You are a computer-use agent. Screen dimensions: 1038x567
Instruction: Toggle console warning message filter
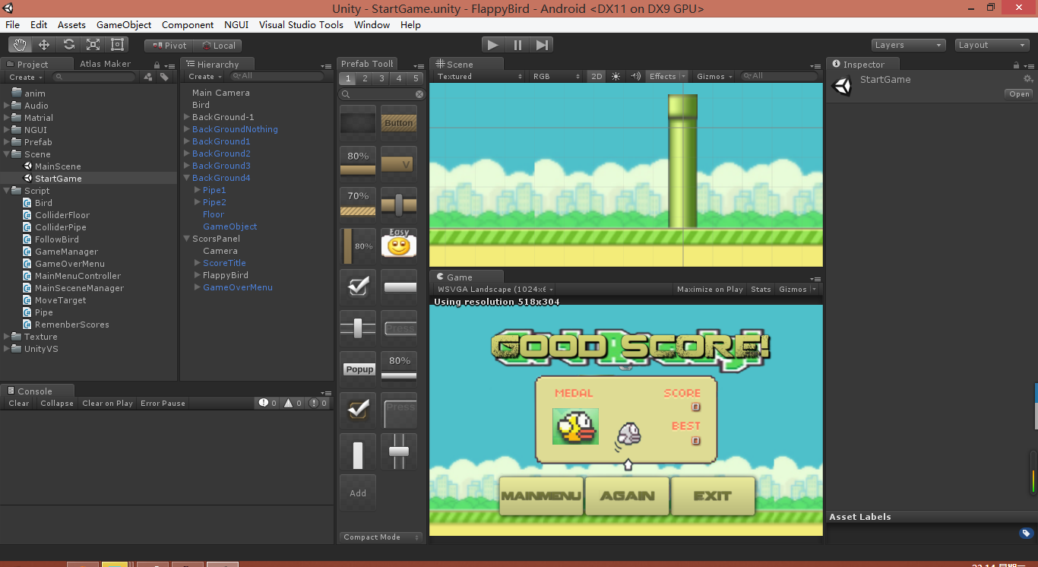pyautogui.click(x=293, y=403)
